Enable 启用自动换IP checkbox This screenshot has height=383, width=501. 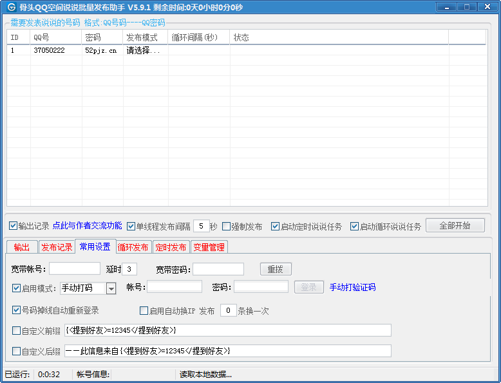pyautogui.click(x=144, y=311)
